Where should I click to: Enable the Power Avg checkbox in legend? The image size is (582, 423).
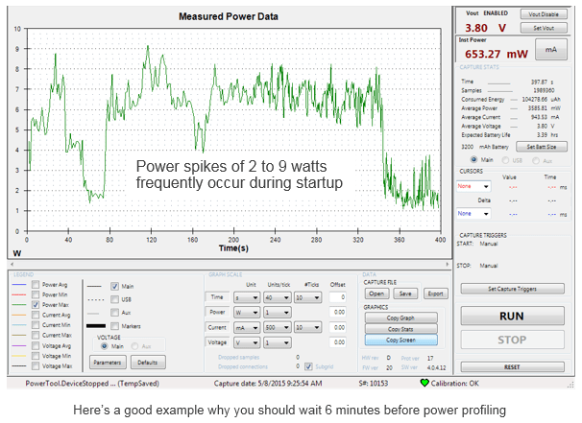pyautogui.click(x=36, y=285)
